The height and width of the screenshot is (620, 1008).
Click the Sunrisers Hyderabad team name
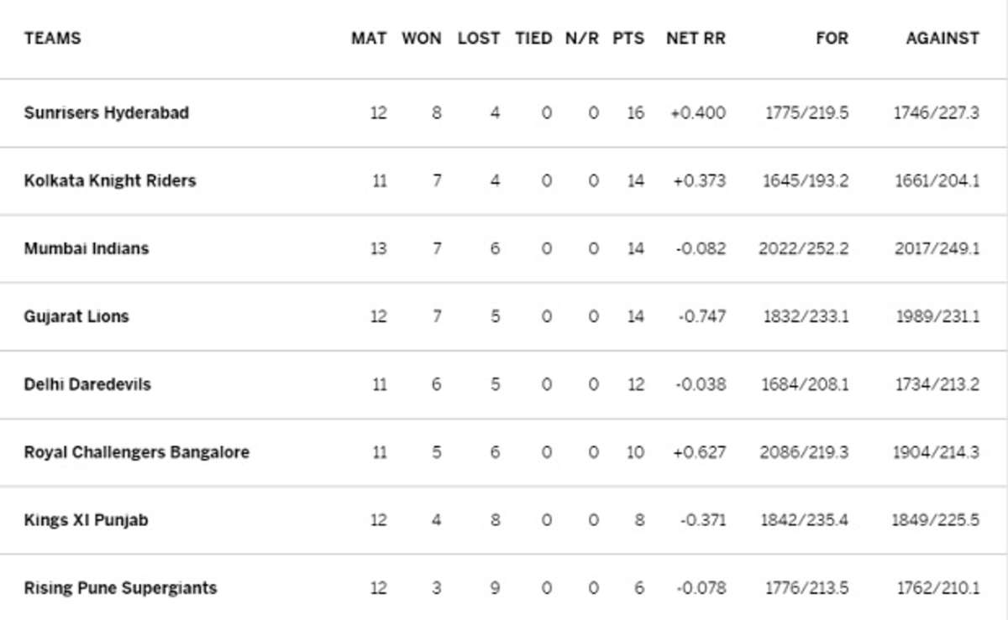pos(107,112)
